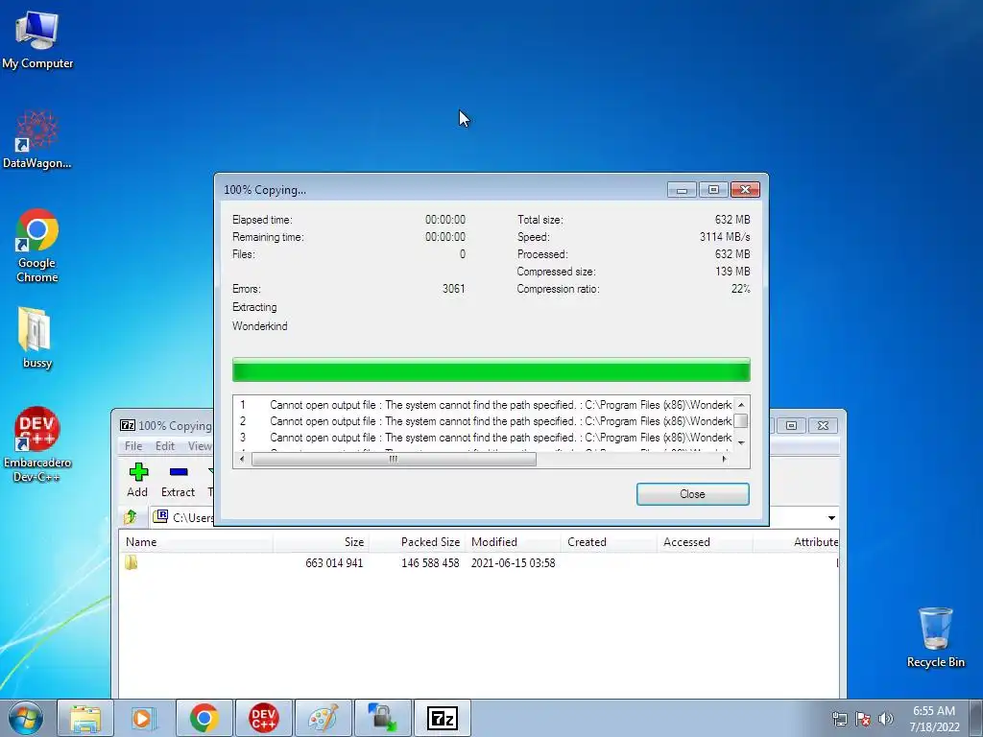Image resolution: width=983 pixels, height=737 pixels.
Task: Click the Wonderkind extracting label
Action: pyautogui.click(x=259, y=326)
